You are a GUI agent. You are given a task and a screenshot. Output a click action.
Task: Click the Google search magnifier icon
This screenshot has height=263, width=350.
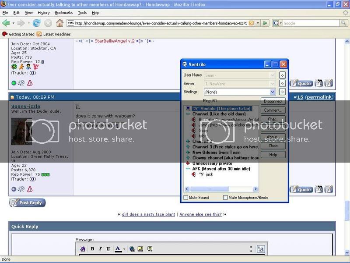[x=343, y=23]
